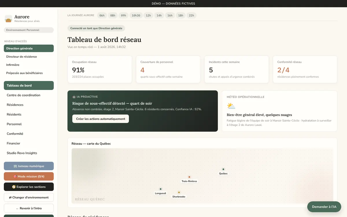Select the Trois-Rivières map marker
347x217 pixels.
pyautogui.click(x=189, y=177)
